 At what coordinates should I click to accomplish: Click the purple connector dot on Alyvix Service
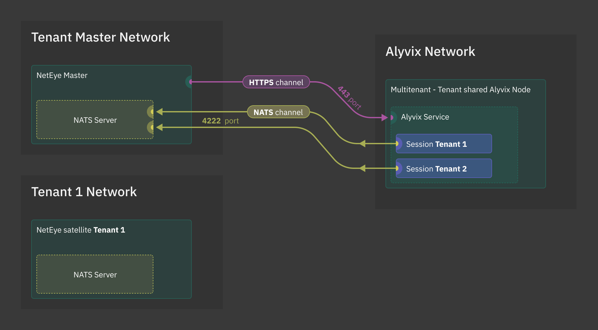(x=392, y=118)
